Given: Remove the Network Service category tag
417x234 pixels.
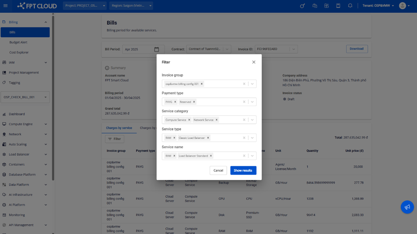Looking at the screenshot, I should click(217, 120).
